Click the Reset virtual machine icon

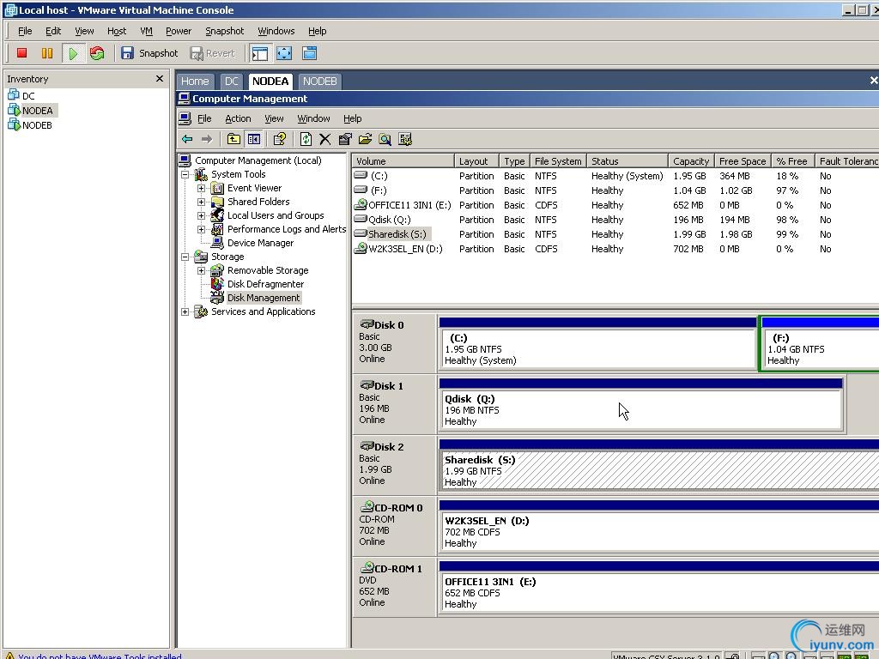click(97, 53)
